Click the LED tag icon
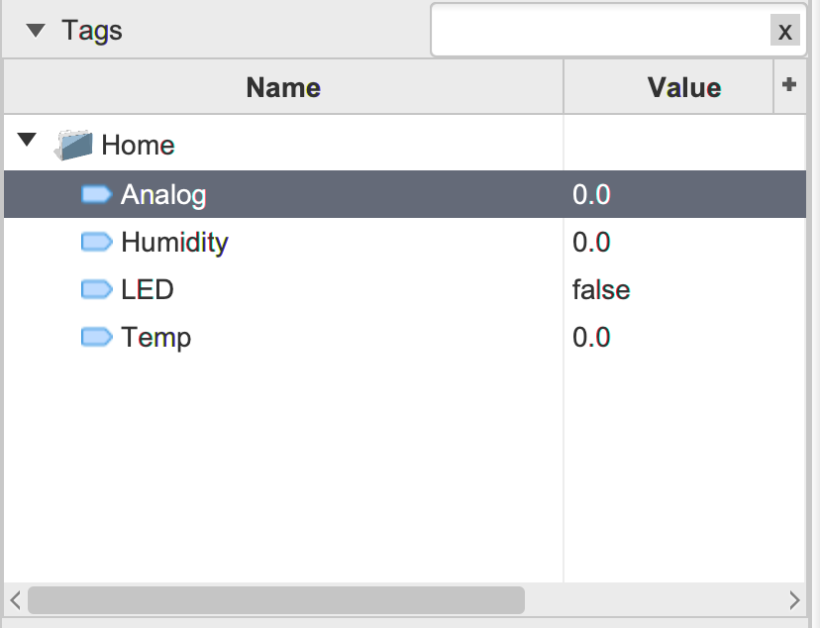Image resolution: width=820 pixels, height=628 pixels. point(96,289)
